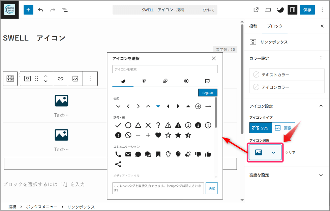Switch to SWELL icon set tab
330x211 pixels.
123,81
